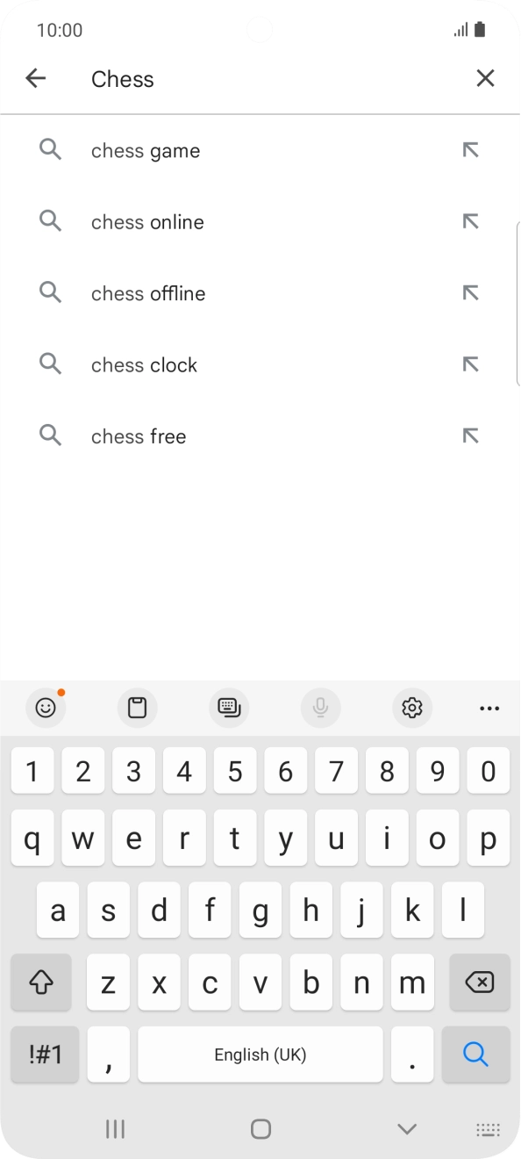521x1159 pixels.
Task: Open the emoji picker on keyboard toolbar
Action: click(x=46, y=708)
